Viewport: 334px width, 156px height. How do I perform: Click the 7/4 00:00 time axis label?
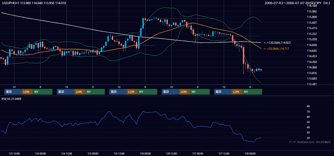pyautogui.click(x=40, y=153)
